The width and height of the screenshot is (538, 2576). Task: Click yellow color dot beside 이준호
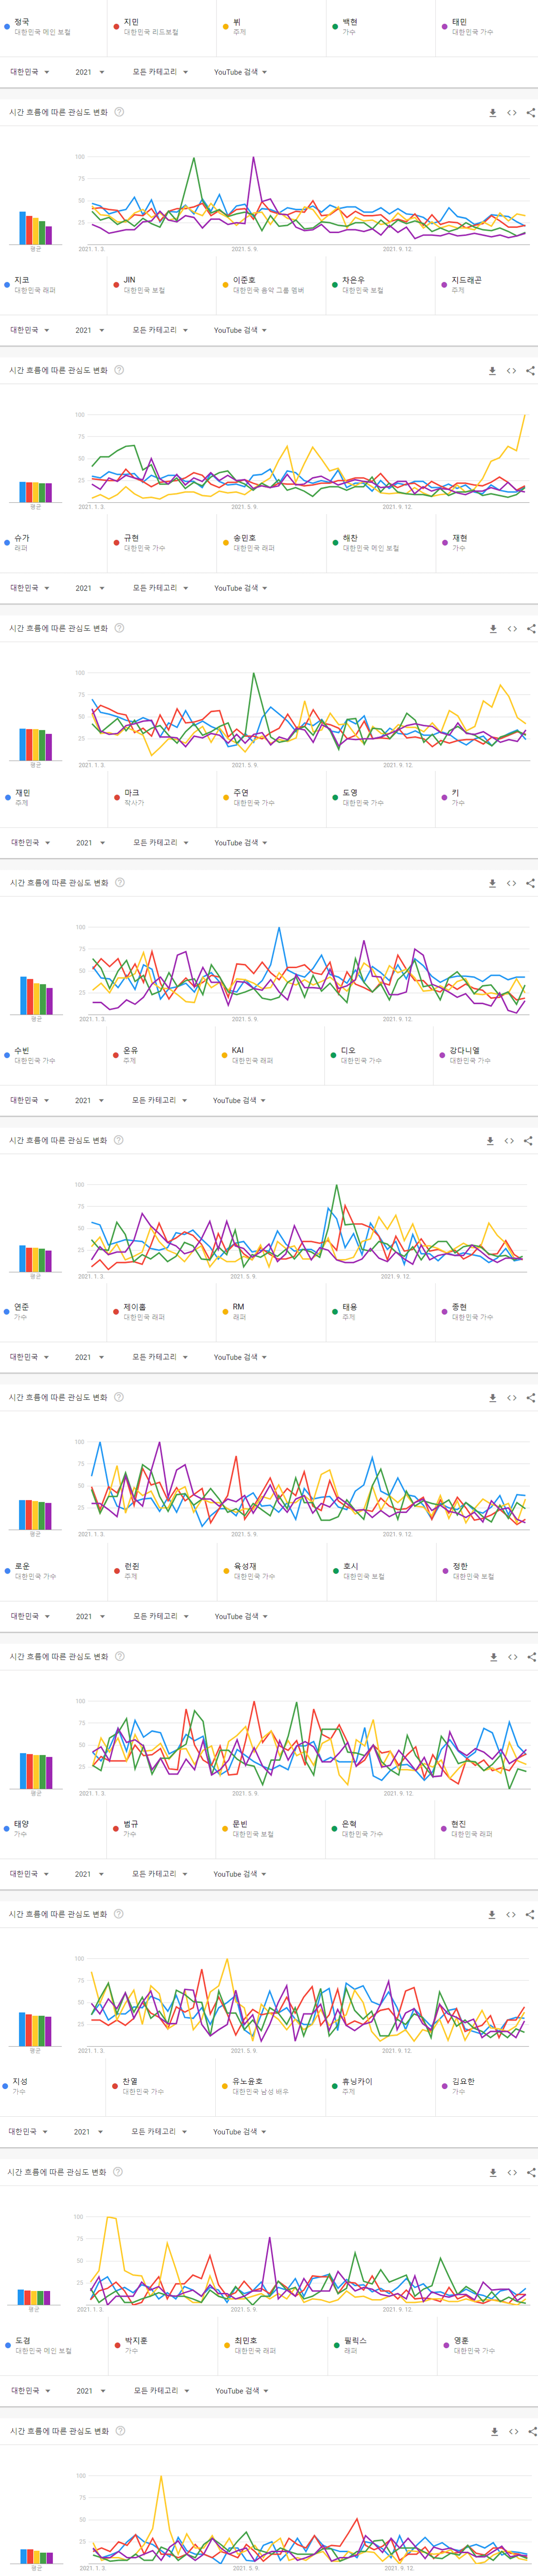(x=226, y=285)
